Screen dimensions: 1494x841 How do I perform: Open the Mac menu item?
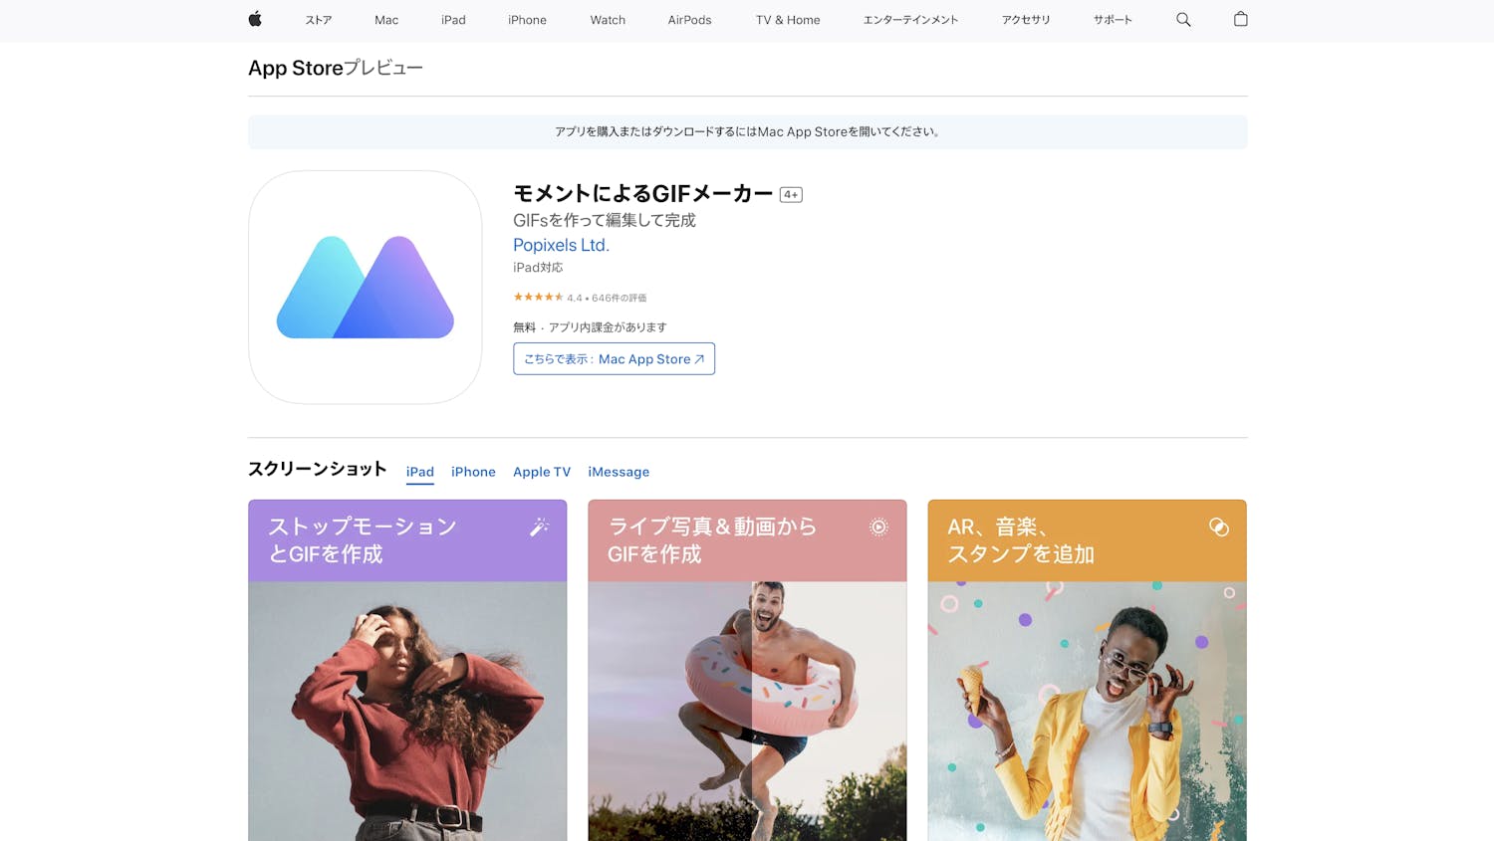386,20
